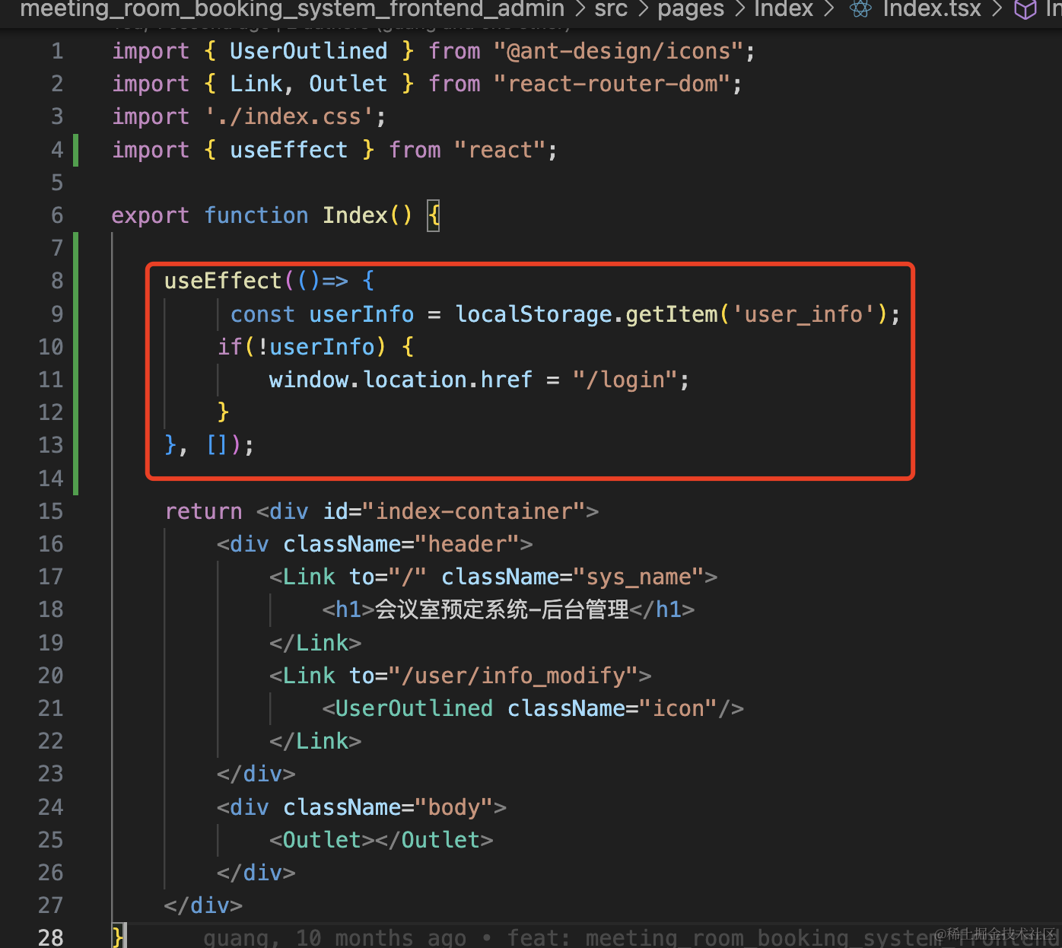Select the Index folder breadcrumb

pos(784,9)
